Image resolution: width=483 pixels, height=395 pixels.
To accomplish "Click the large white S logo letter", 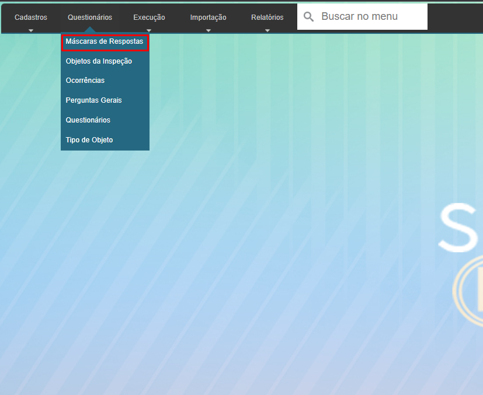I will click(461, 228).
